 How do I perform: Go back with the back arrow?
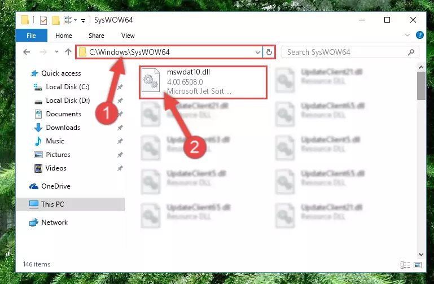(x=27, y=52)
